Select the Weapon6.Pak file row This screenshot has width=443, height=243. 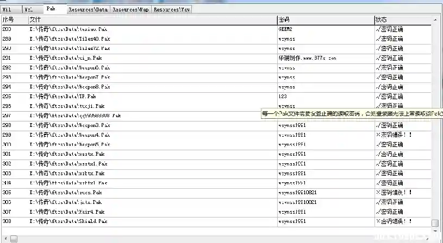pos(216,68)
